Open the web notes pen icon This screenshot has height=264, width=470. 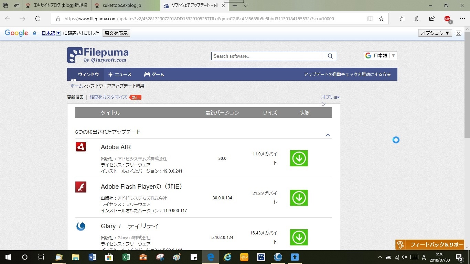(x=417, y=19)
